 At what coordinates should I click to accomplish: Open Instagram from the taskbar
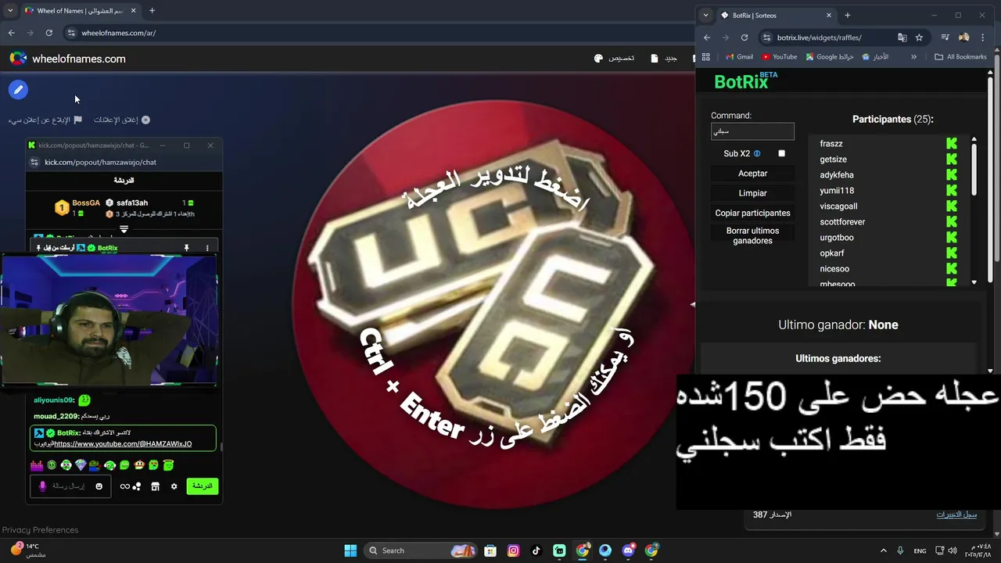pyautogui.click(x=513, y=550)
